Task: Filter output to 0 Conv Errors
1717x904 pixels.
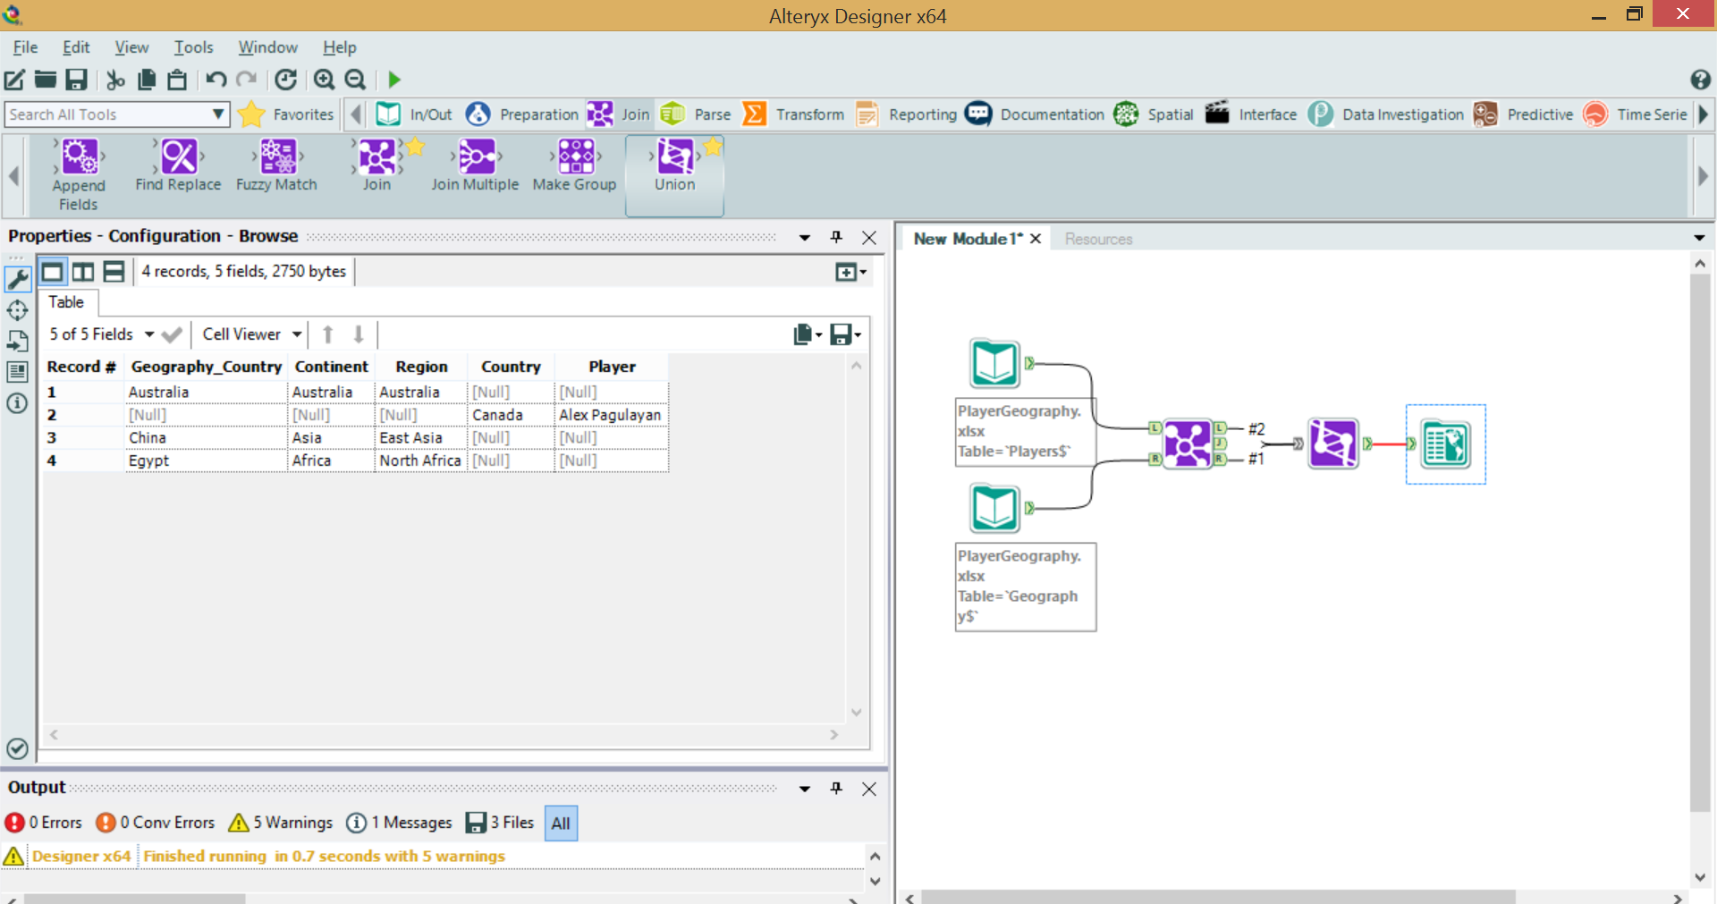Action: (x=156, y=823)
